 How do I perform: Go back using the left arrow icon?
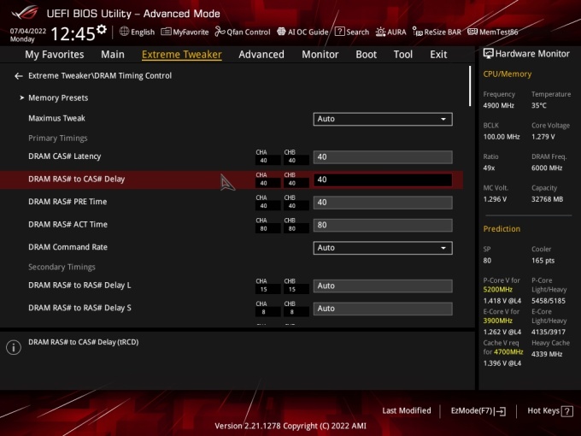pyautogui.click(x=19, y=76)
